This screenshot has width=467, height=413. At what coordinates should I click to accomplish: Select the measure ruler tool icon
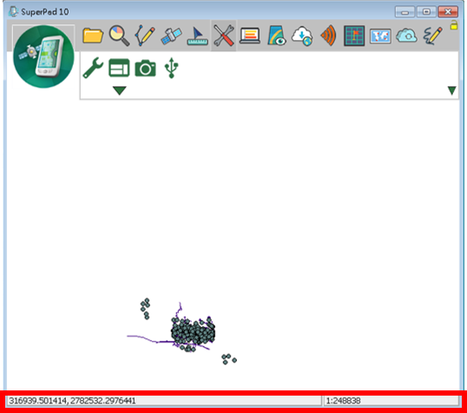(x=197, y=37)
